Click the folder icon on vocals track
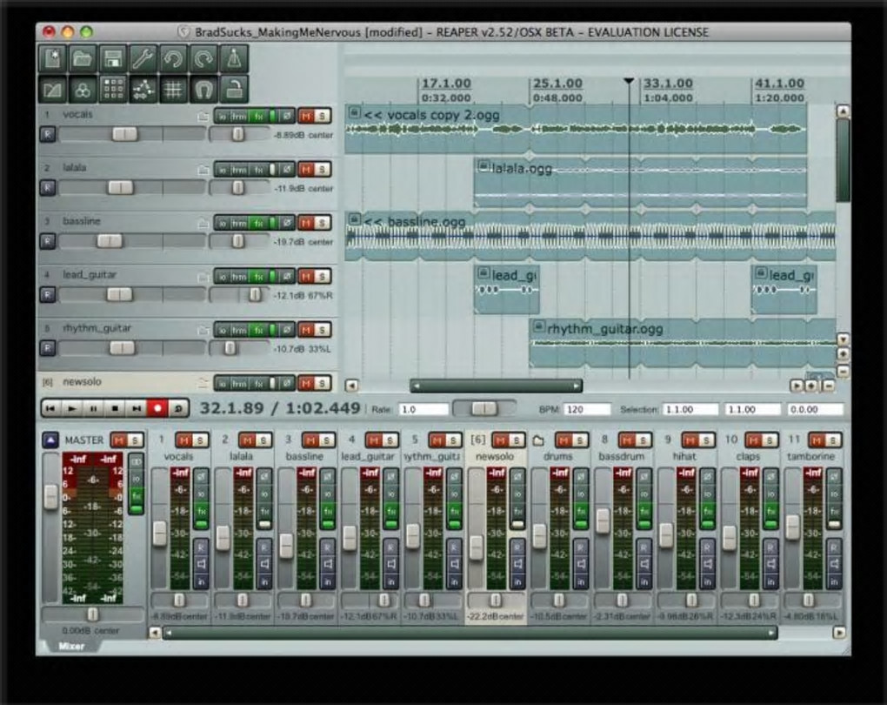887x705 pixels. click(x=203, y=116)
